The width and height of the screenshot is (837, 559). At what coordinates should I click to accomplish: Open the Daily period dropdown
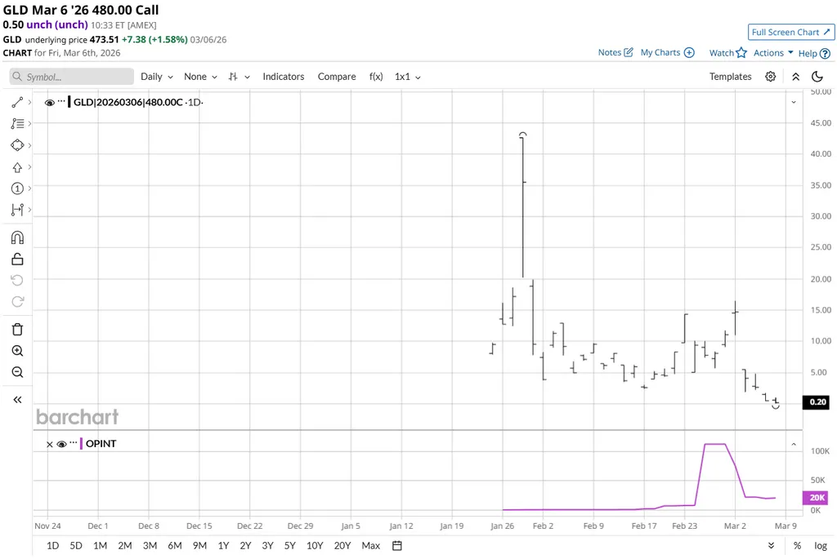156,77
